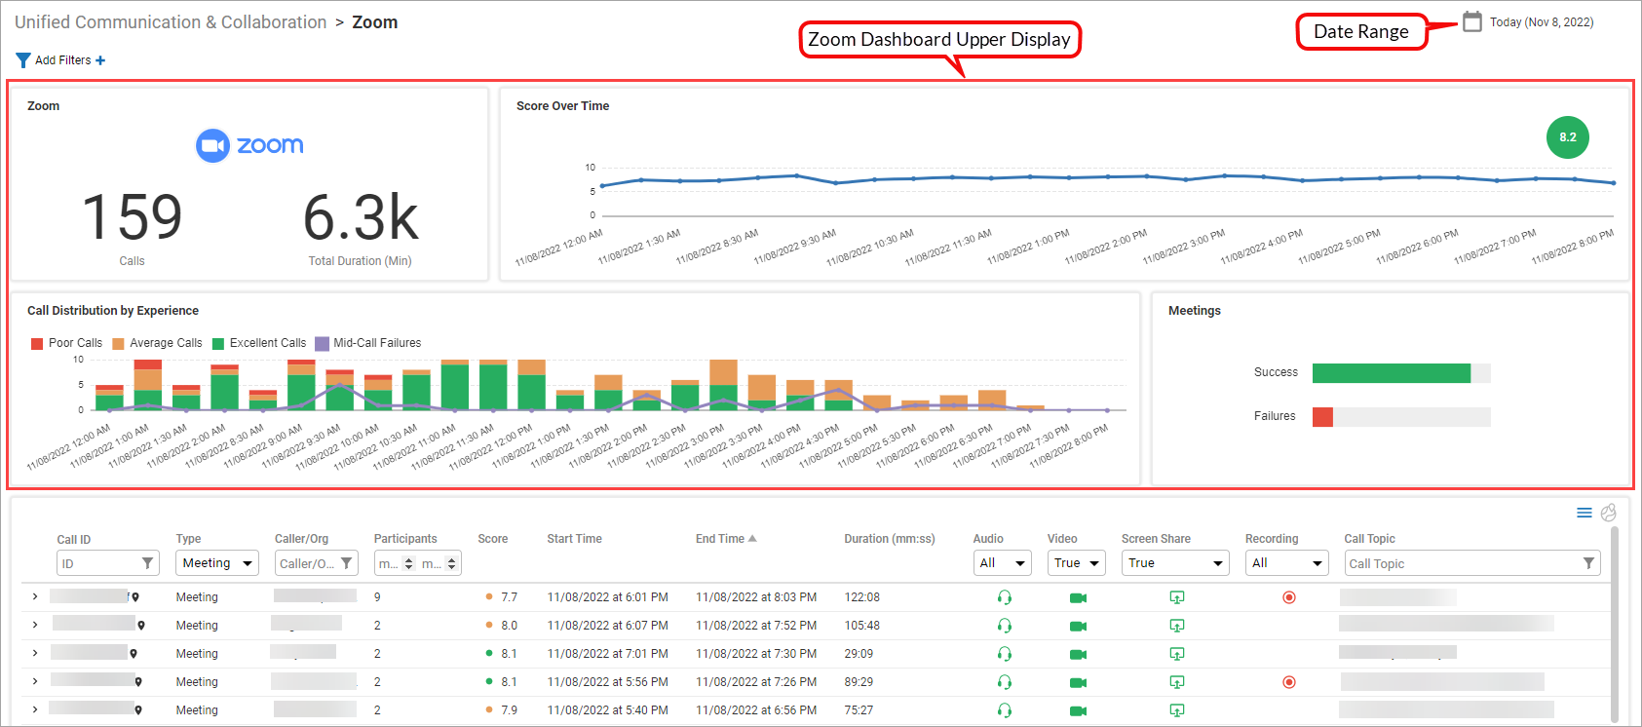Screen dimensions: 1642x727
Task: Toggle Average Calls legend series
Action: (157, 343)
